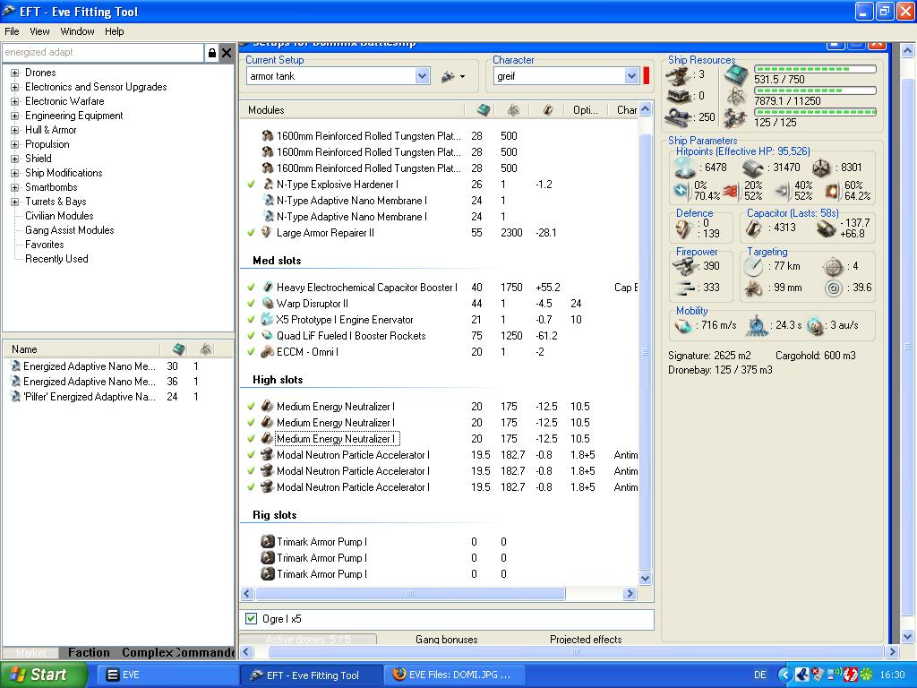Click the Projected effects button
This screenshot has width=917, height=688.
tap(586, 640)
